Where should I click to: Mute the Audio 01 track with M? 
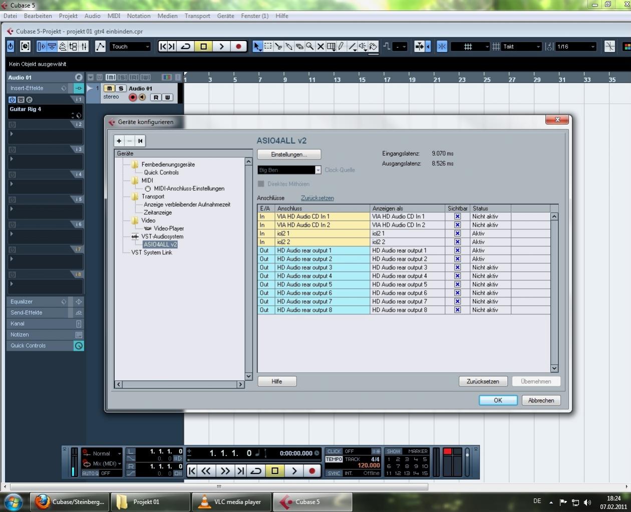(x=109, y=88)
